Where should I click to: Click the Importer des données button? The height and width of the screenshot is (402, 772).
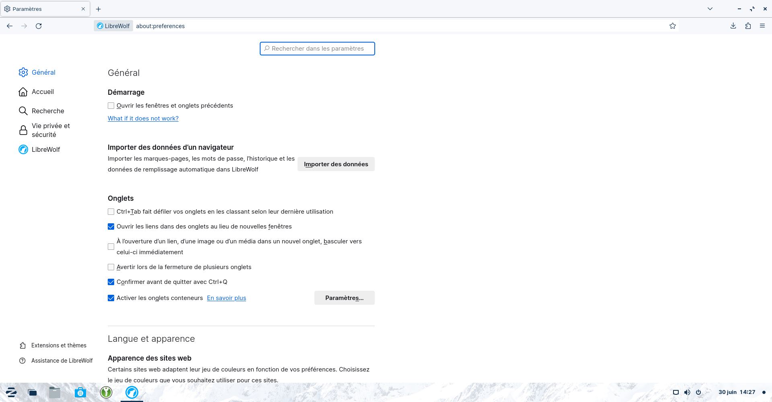pyautogui.click(x=336, y=164)
